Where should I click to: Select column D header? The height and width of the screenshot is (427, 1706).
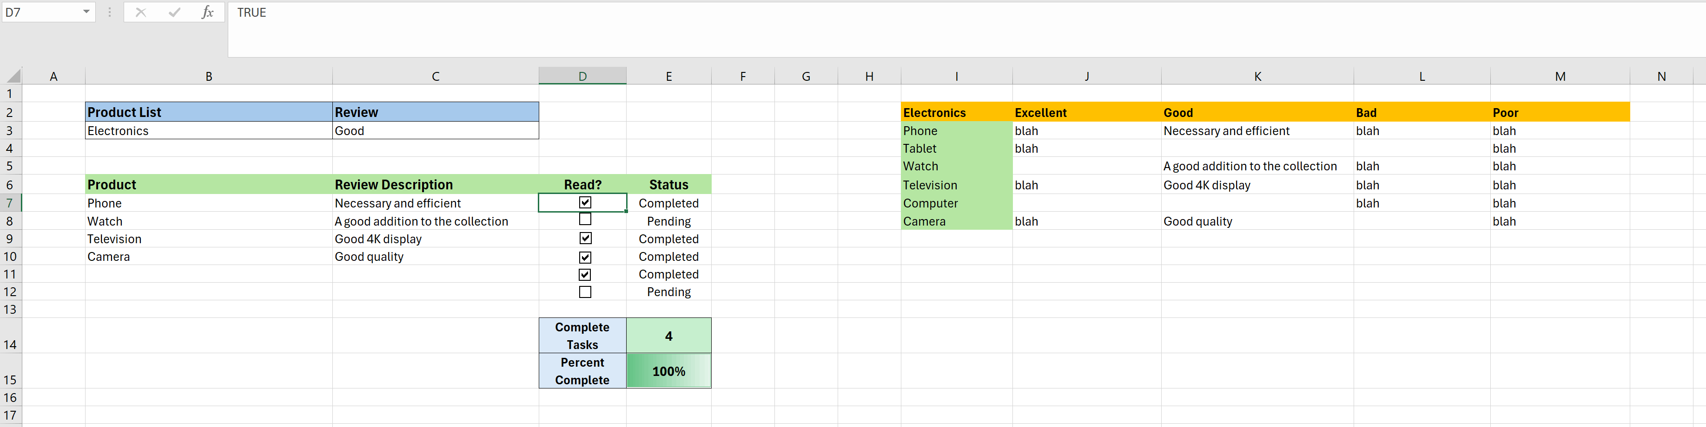coord(582,76)
